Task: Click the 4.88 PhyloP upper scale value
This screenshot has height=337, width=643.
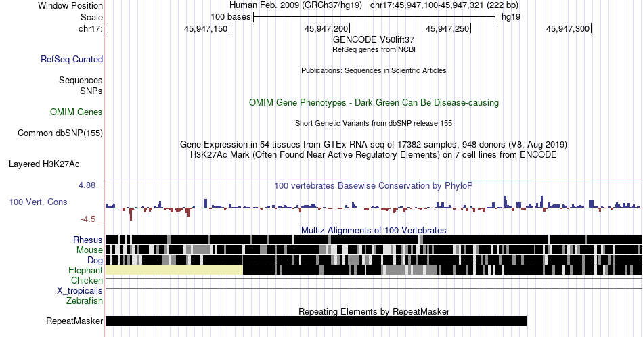Action: click(87, 185)
